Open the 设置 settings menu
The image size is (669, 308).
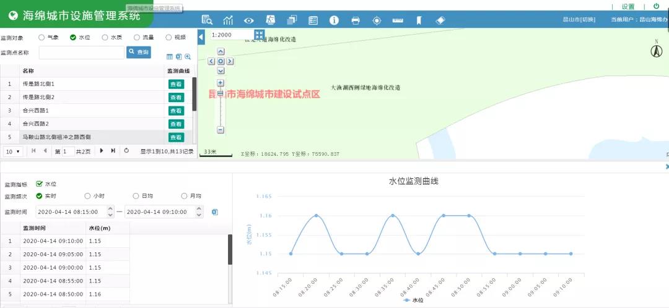[x=628, y=6]
